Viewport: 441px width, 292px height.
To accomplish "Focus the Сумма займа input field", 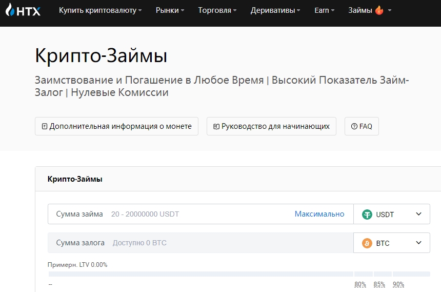I will [x=201, y=214].
